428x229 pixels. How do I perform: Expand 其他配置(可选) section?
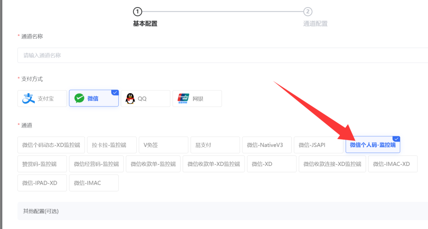(41, 211)
